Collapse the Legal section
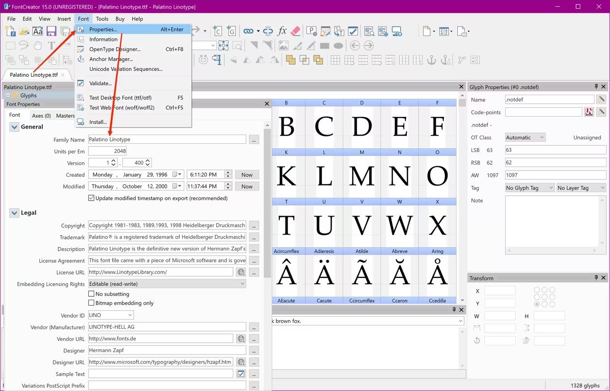This screenshot has width=610, height=391. point(14,213)
